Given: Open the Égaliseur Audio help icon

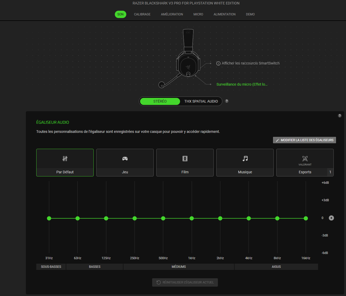Looking at the screenshot, I should (x=340, y=116).
